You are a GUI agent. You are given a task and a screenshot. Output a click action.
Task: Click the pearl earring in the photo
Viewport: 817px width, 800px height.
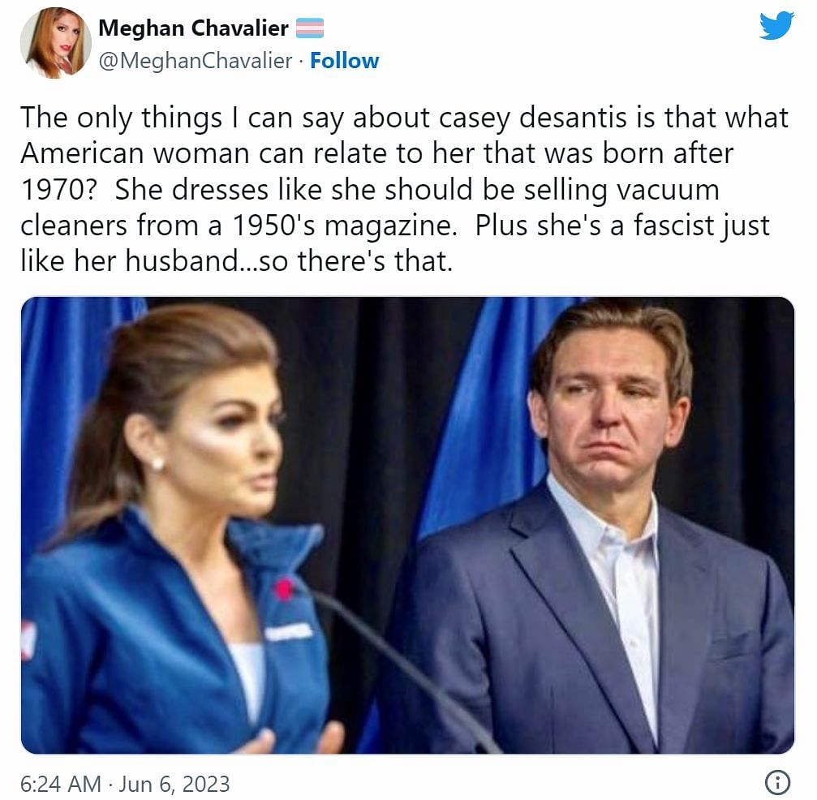click(x=157, y=463)
